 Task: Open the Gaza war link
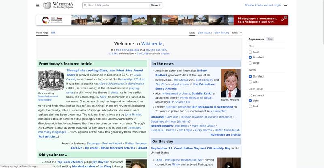tap(171, 117)
